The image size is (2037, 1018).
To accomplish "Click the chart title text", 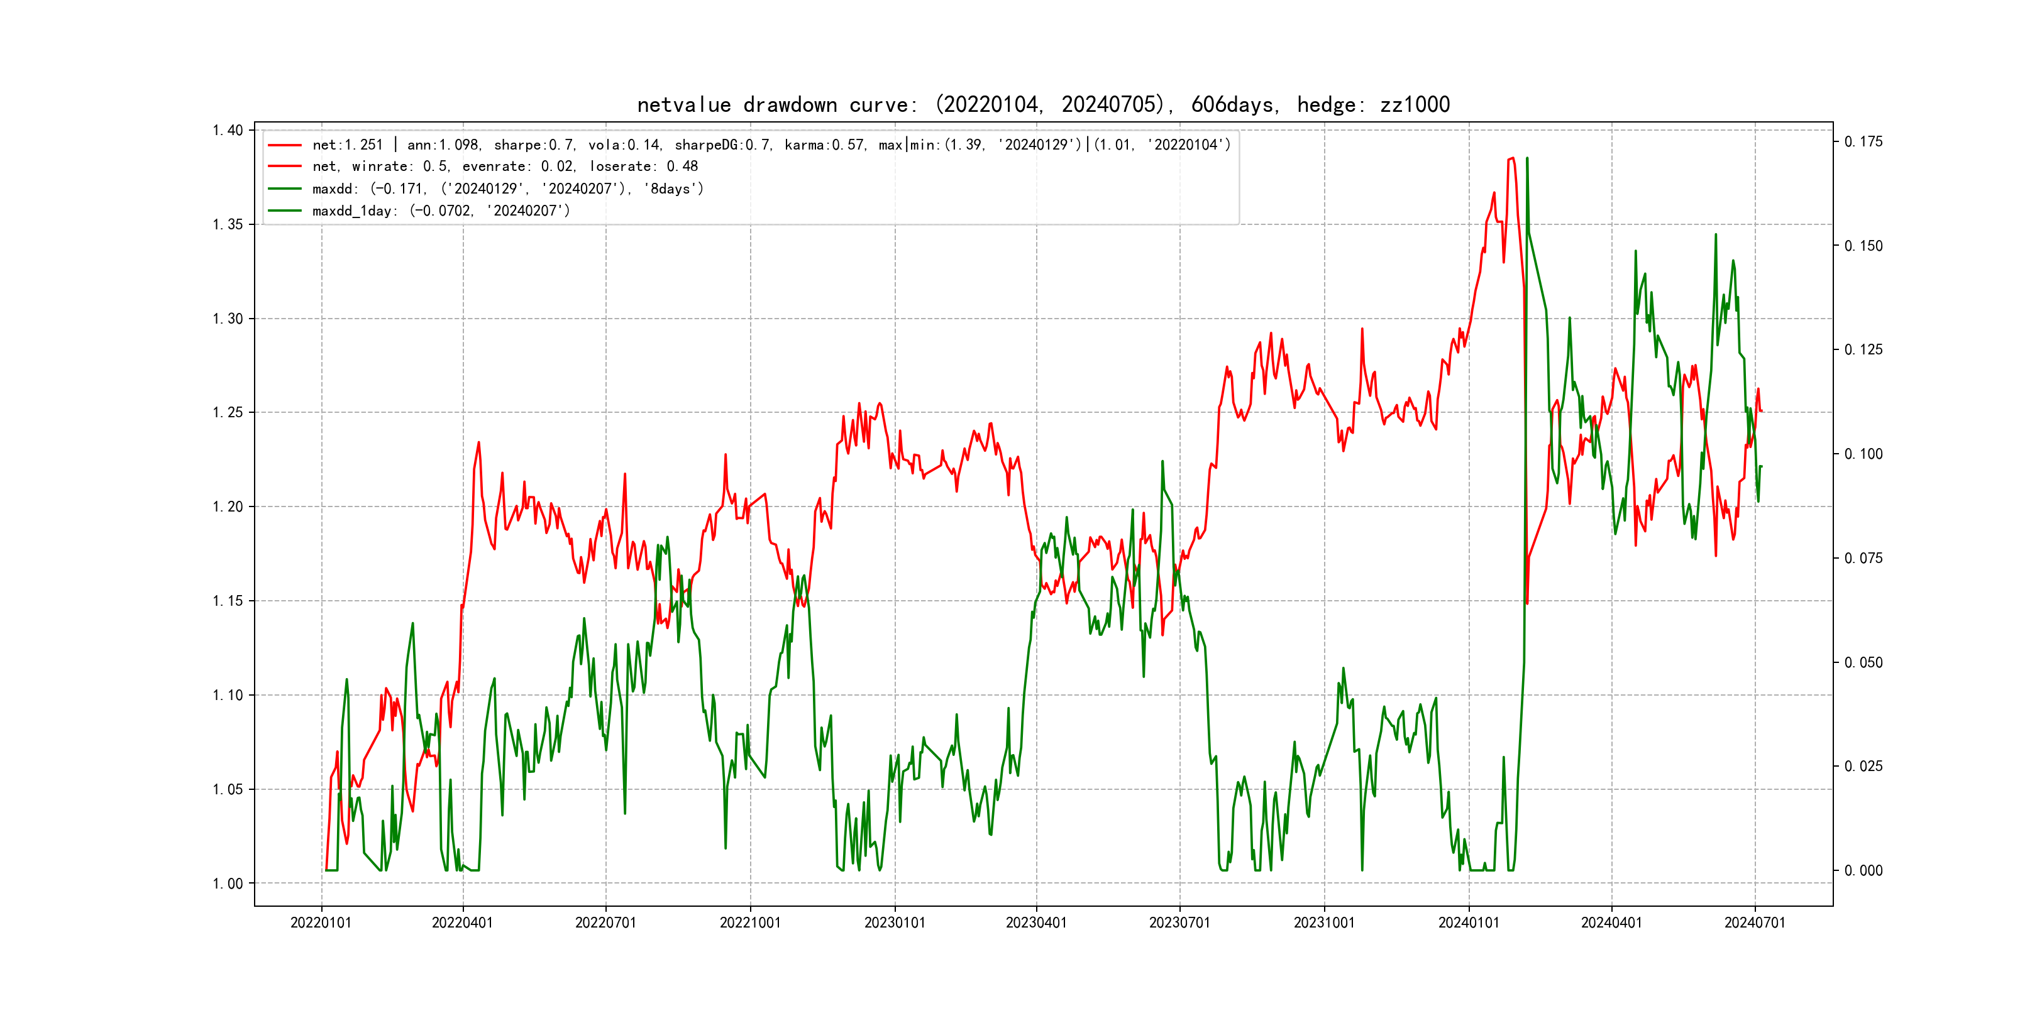I will (1043, 104).
